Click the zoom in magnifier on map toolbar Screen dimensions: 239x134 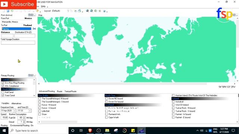(87, 11)
